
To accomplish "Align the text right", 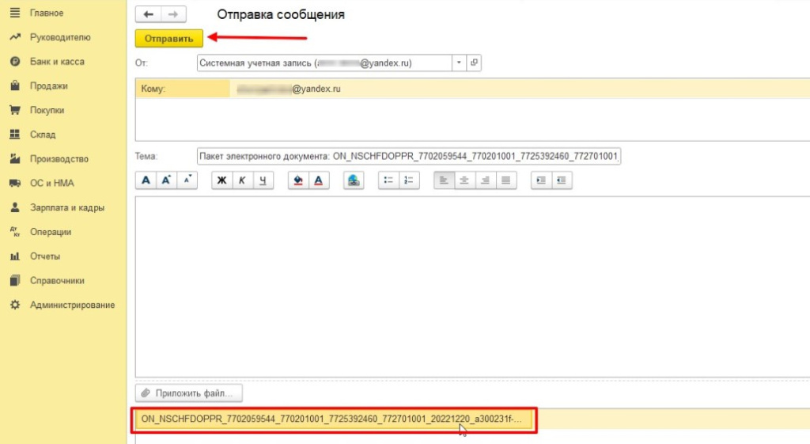I will coord(485,180).
